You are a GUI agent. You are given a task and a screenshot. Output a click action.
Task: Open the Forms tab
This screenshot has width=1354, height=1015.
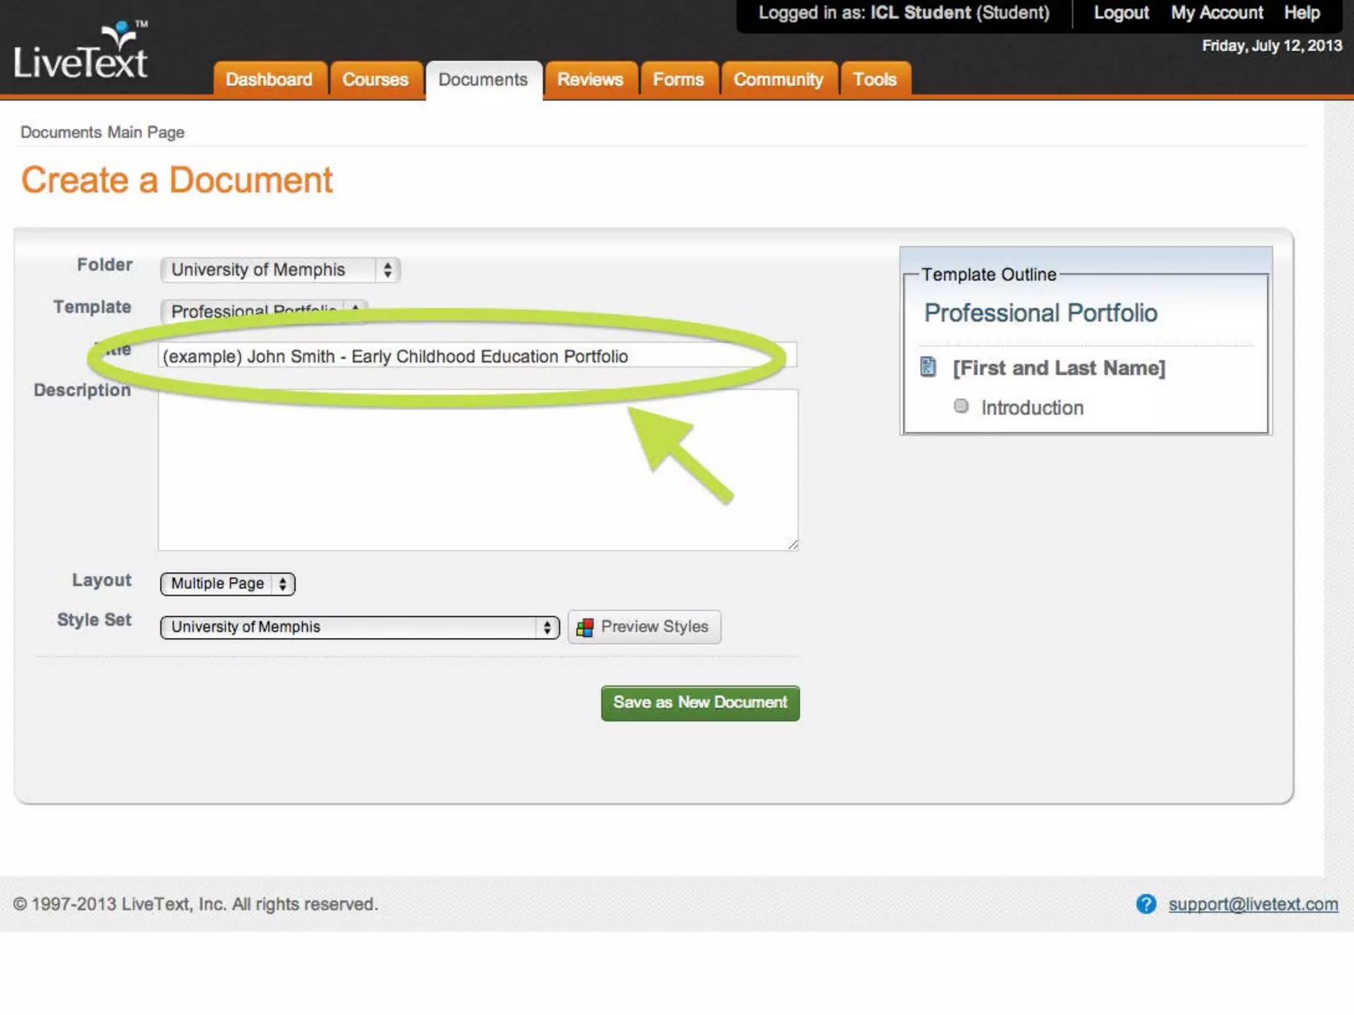tap(678, 80)
